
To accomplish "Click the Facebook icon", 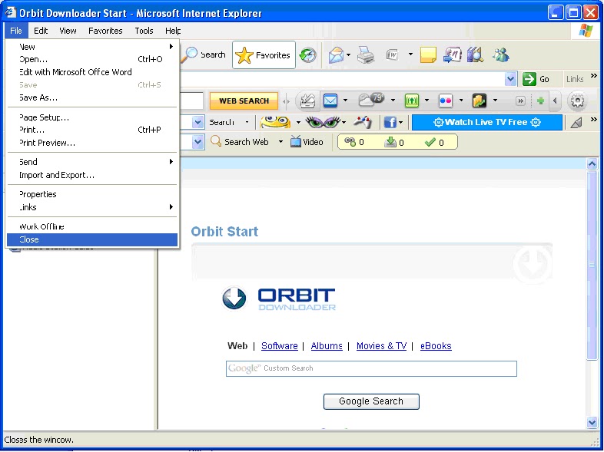I will tap(390, 122).
